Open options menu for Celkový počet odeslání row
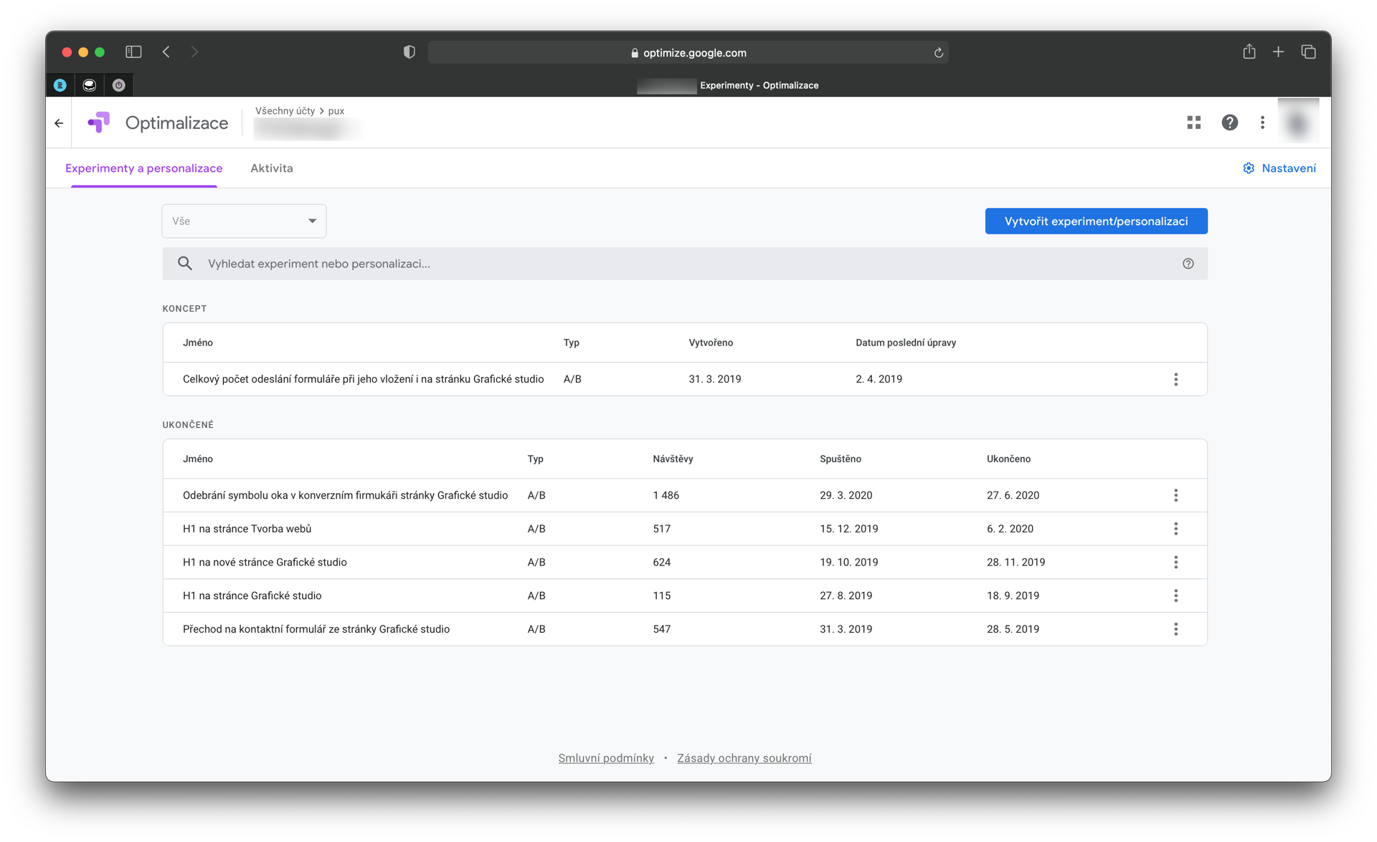 click(x=1175, y=379)
